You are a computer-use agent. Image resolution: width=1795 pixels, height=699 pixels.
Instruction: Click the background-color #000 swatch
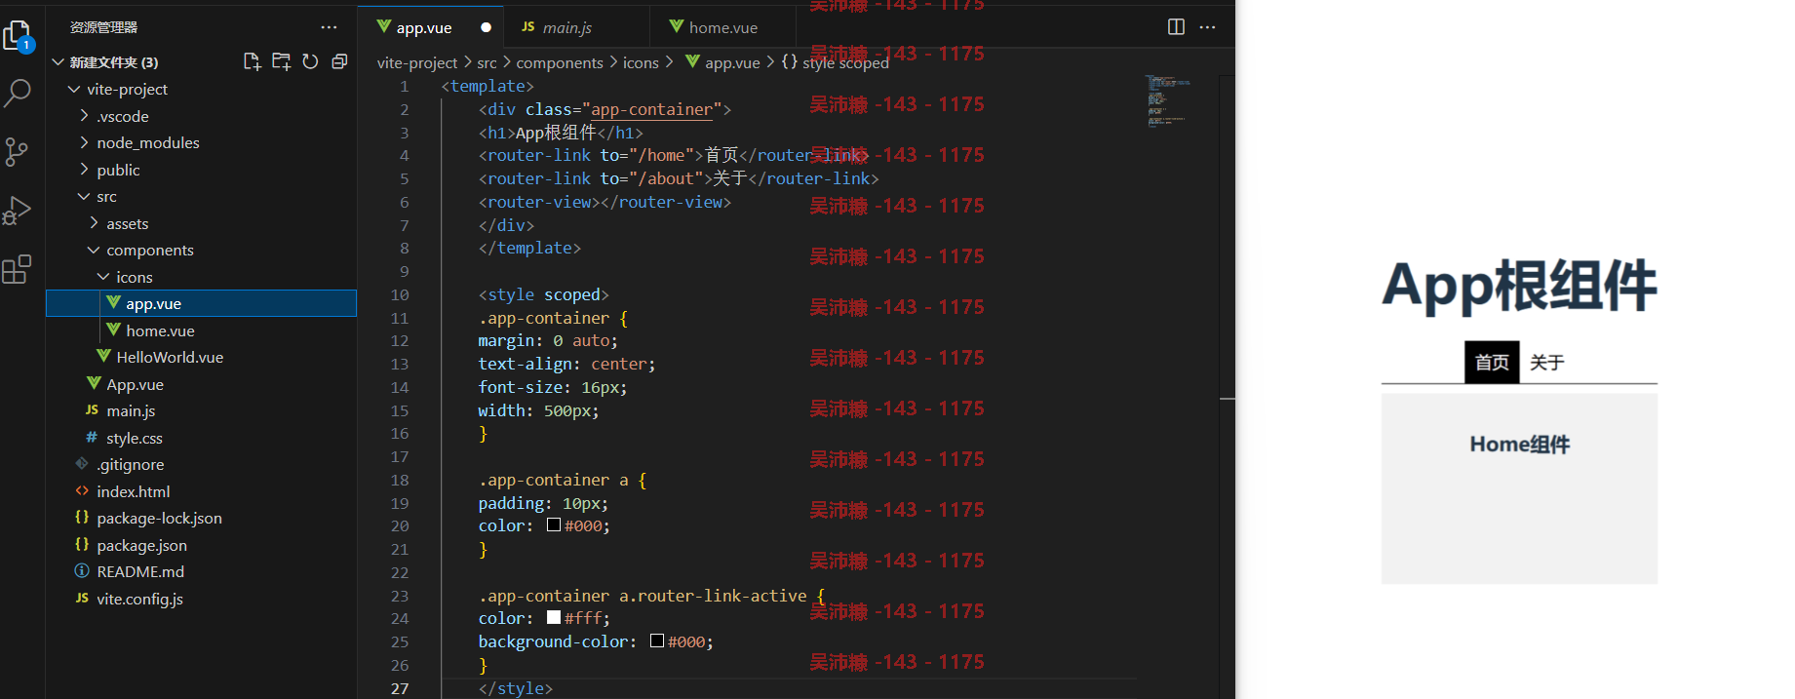click(657, 641)
